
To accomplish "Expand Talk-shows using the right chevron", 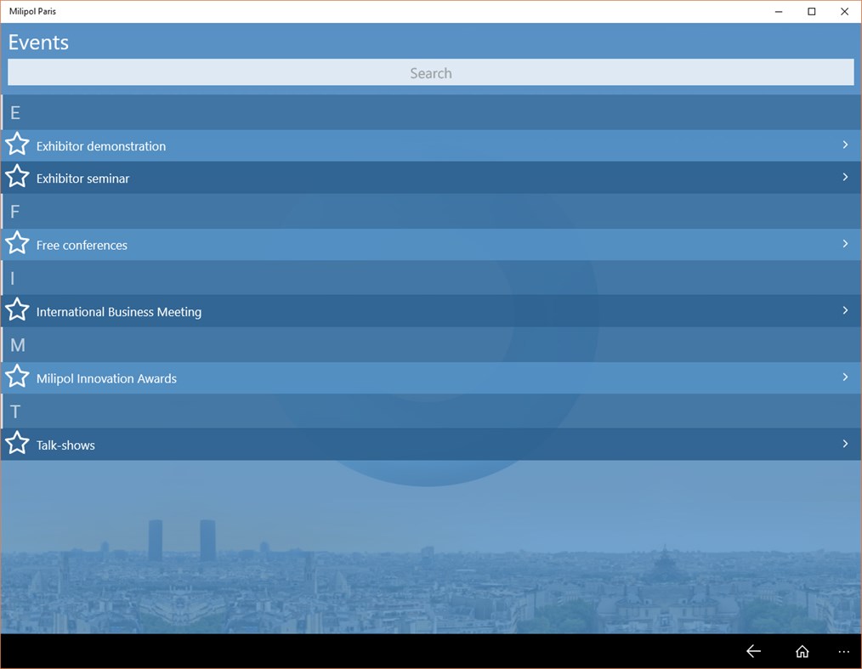I will click(x=844, y=443).
